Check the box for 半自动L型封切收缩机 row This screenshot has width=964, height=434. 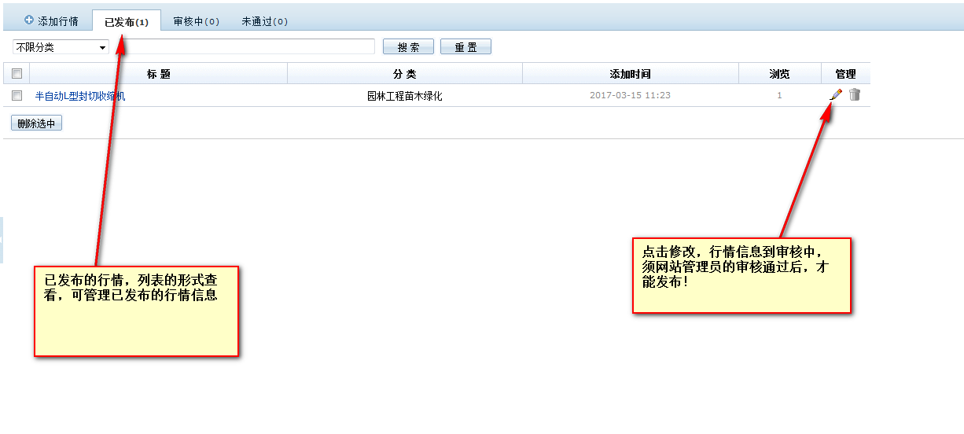tap(17, 96)
